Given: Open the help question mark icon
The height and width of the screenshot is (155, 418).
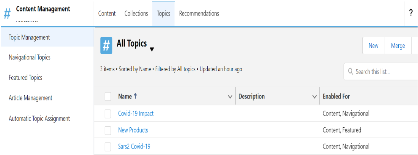Looking at the screenshot, I should [x=411, y=13].
